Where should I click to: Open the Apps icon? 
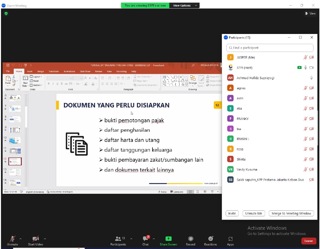(231, 239)
